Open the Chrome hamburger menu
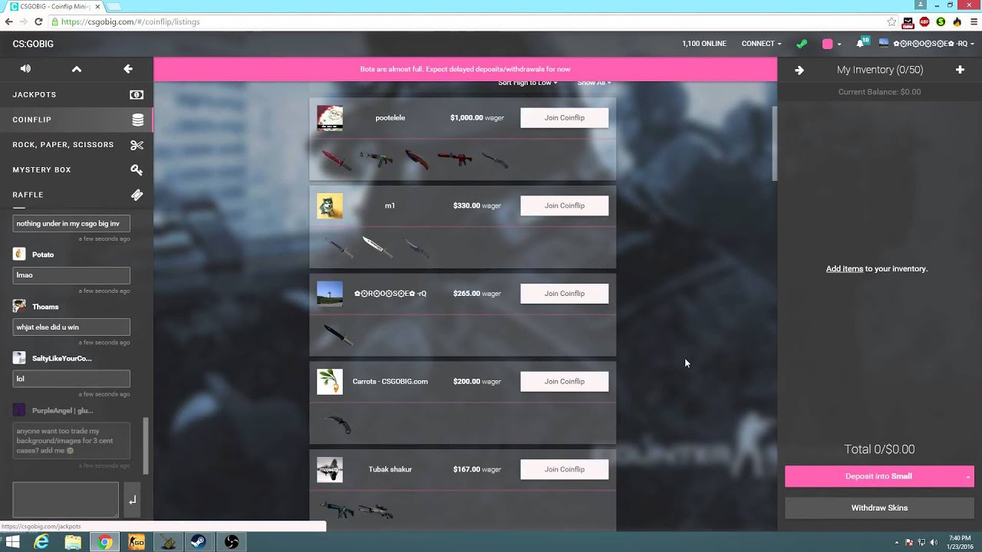 [974, 21]
